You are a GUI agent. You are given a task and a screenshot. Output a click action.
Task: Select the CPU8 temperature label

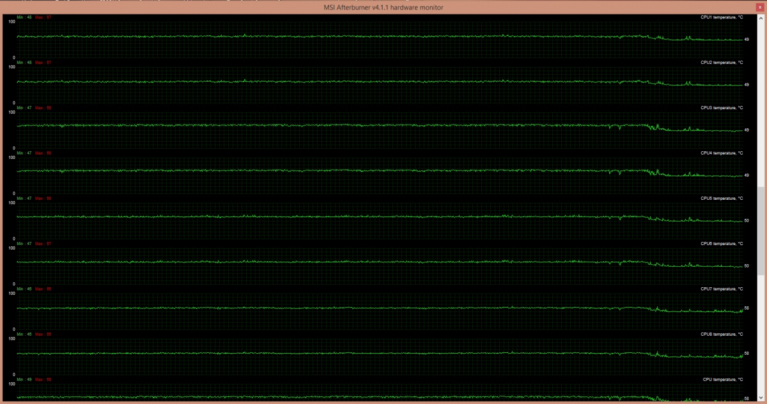pyautogui.click(x=722, y=334)
